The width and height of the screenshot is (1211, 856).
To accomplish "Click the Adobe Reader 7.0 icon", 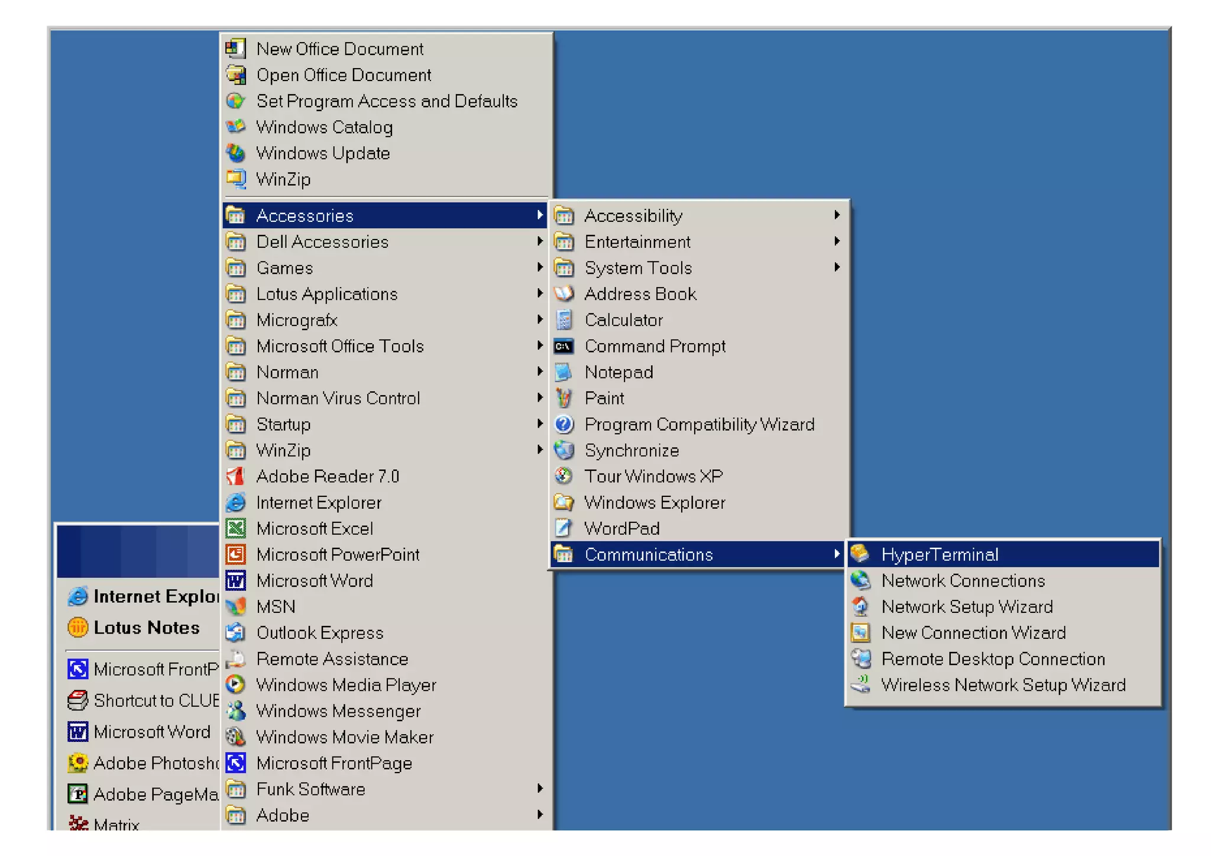I will coord(235,476).
